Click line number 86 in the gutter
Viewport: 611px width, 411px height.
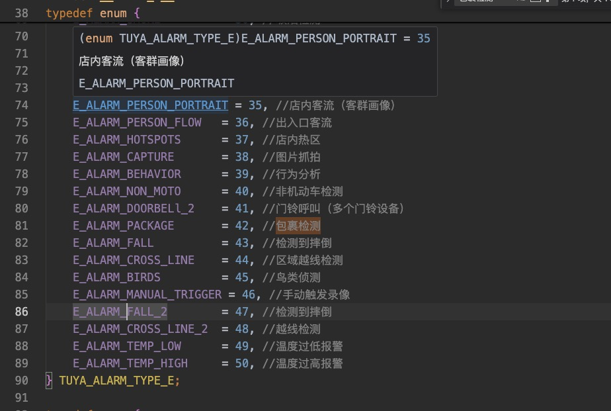[x=21, y=312]
